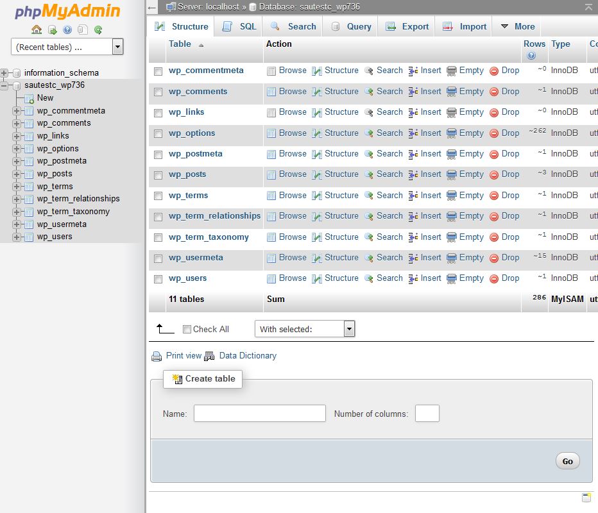Tick the wp_links checkbox
This screenshot has width=598, height=513.
tap(158, 113)
